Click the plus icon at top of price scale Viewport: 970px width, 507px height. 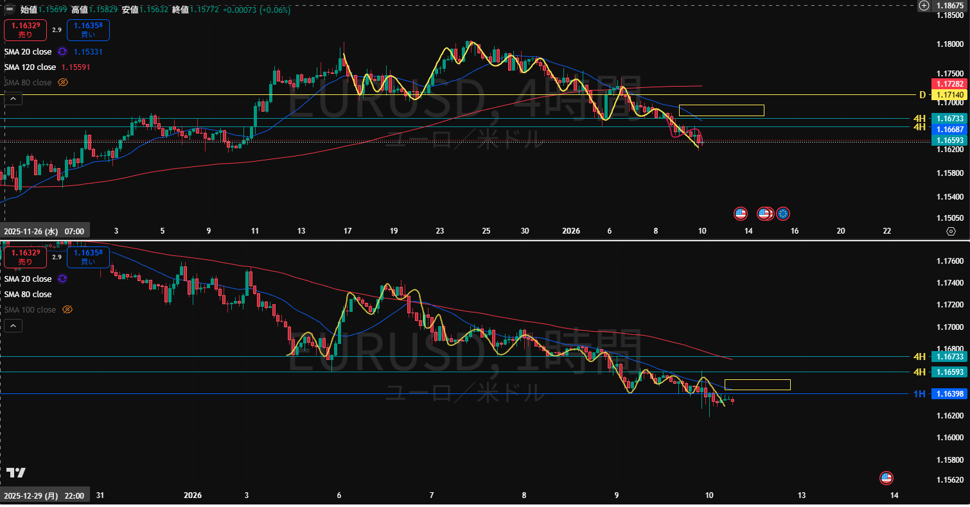pos(924,6)
